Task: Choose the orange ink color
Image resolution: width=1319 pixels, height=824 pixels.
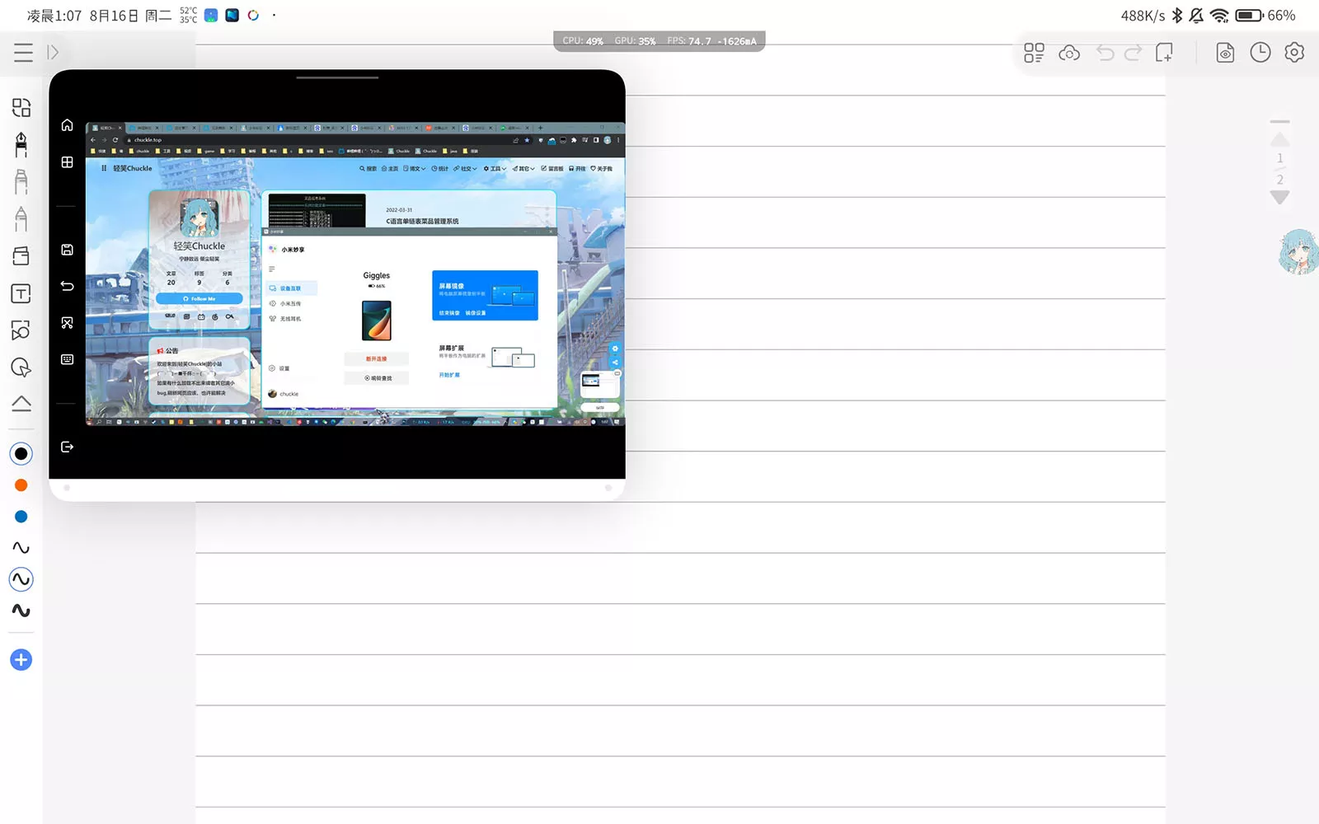Action: tap(21, 485)
